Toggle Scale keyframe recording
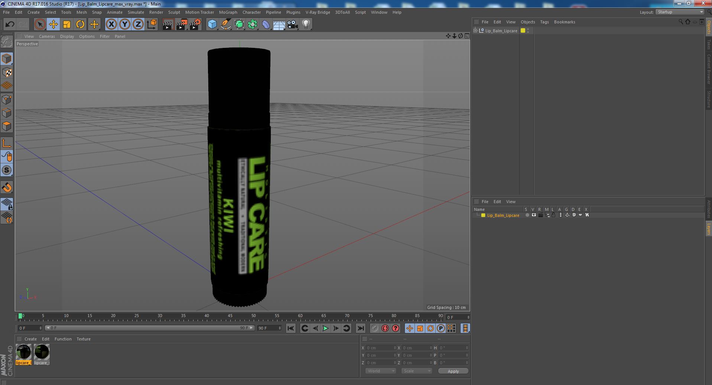 (x=420, y=328)
